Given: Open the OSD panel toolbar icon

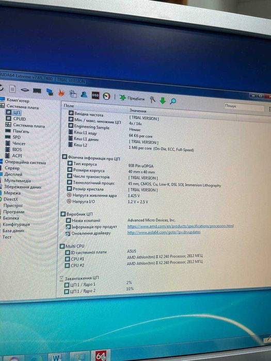Looking at the screenshot, I should point(95,95).
